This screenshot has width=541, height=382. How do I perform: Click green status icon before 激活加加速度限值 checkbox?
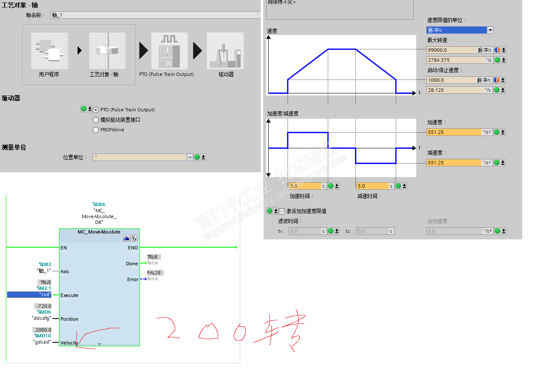tap(270, 211)
